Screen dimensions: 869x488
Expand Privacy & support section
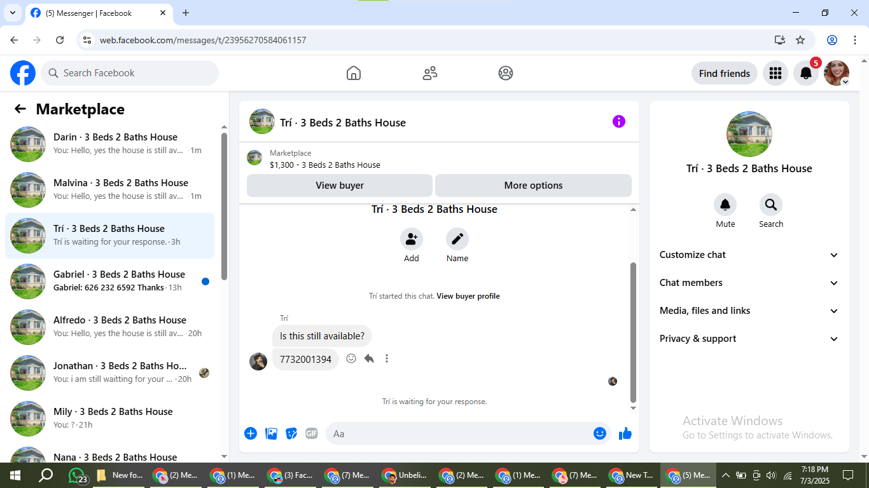749,339
